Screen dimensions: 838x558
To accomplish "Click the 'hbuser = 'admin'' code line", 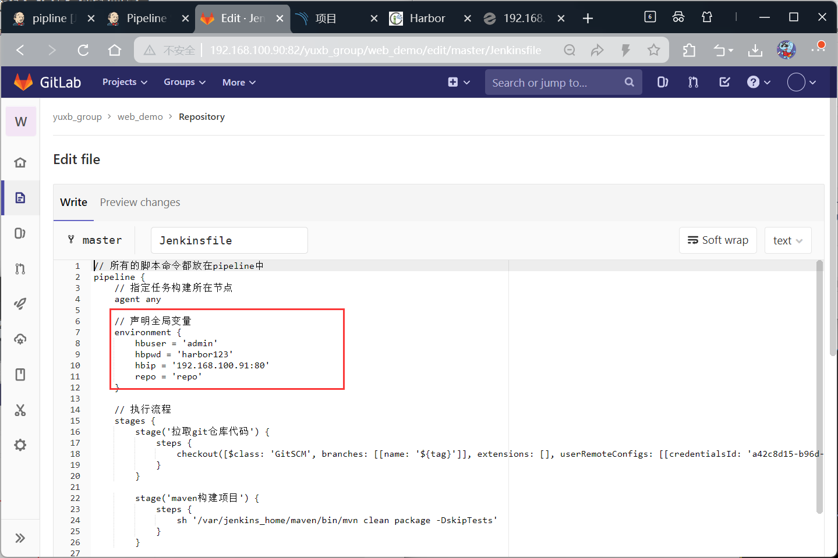I will pyautogui.click(x=176, y=343).
